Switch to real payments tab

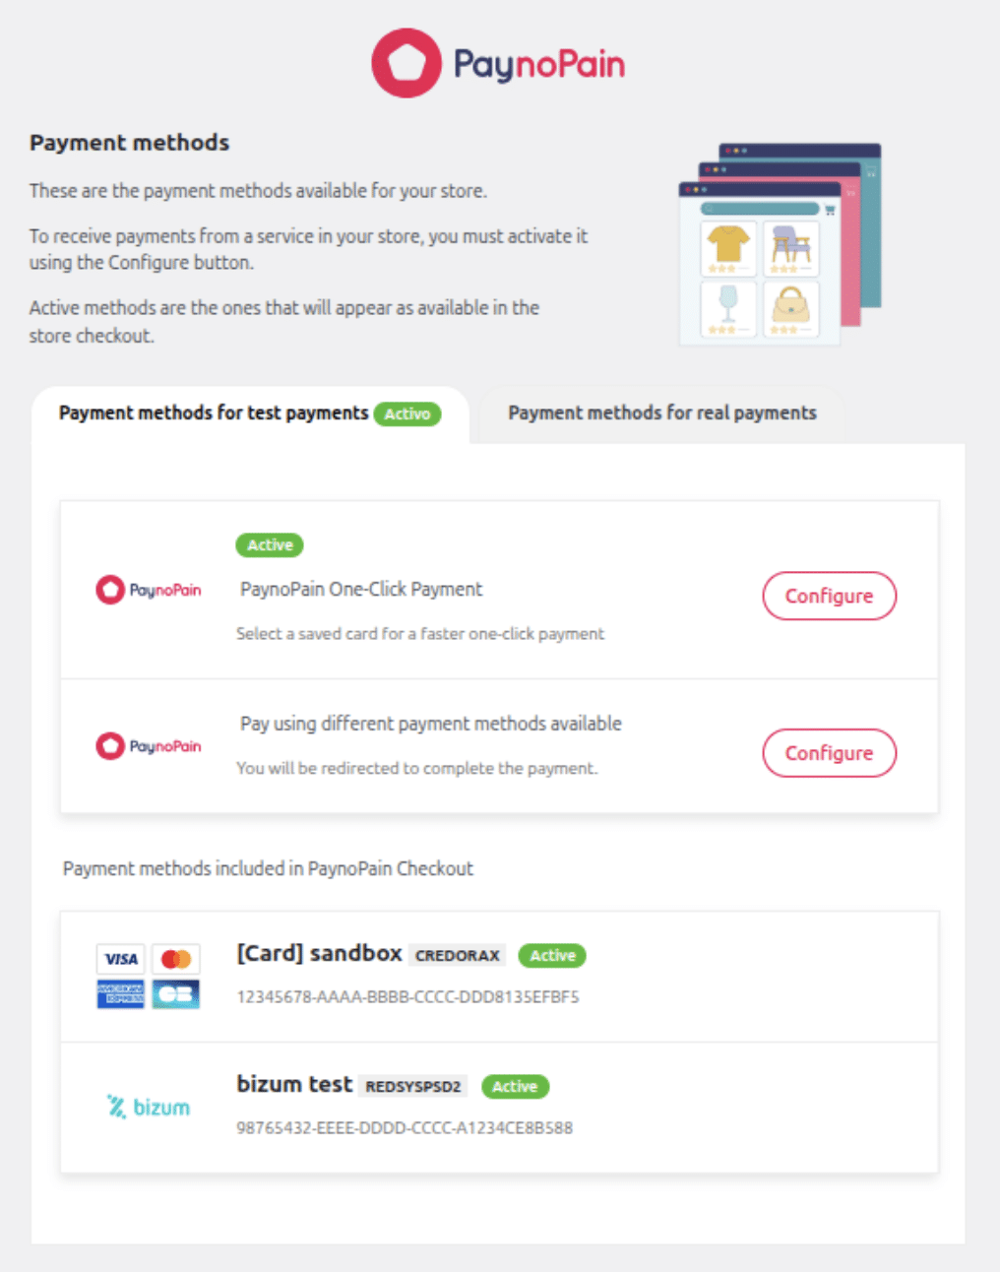pos(661,413)
